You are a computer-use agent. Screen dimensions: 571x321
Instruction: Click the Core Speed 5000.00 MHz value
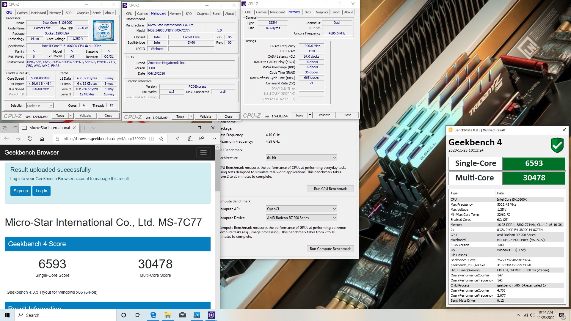coord(40,78)
